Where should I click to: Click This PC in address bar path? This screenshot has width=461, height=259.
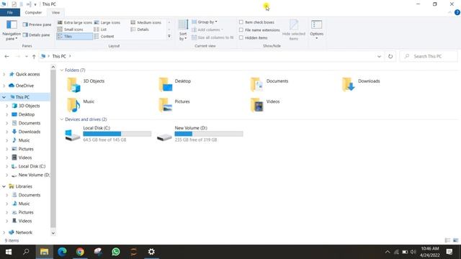coord(59,56)
